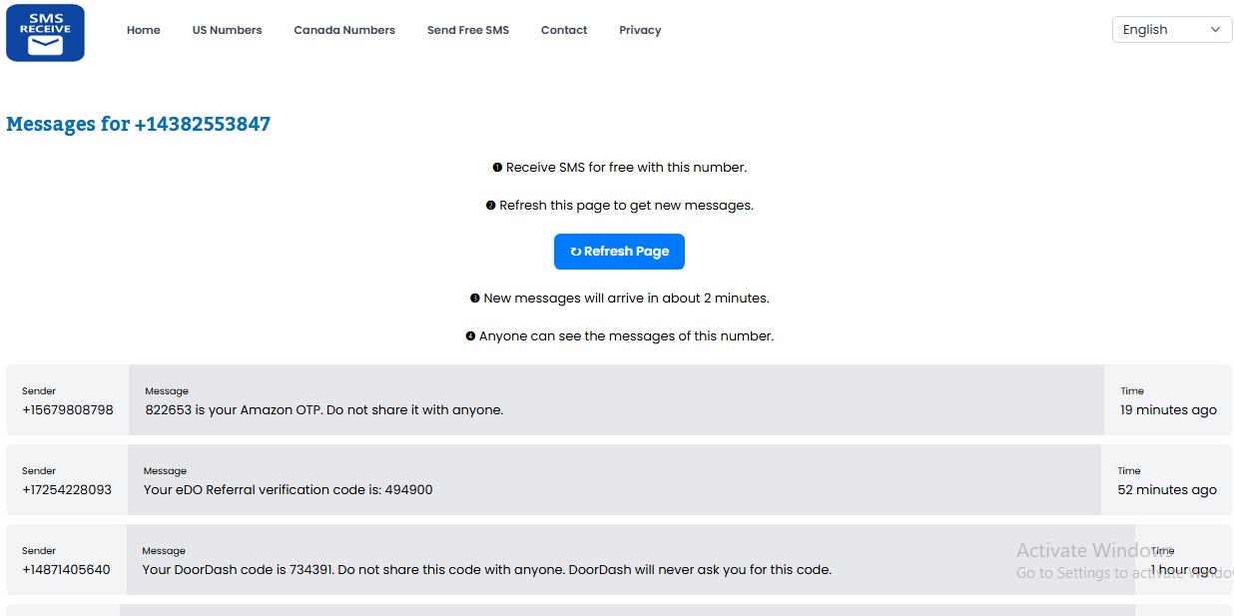Click sender number +15679808798
Screen dimensions: 1234x616
click(68, 409)
